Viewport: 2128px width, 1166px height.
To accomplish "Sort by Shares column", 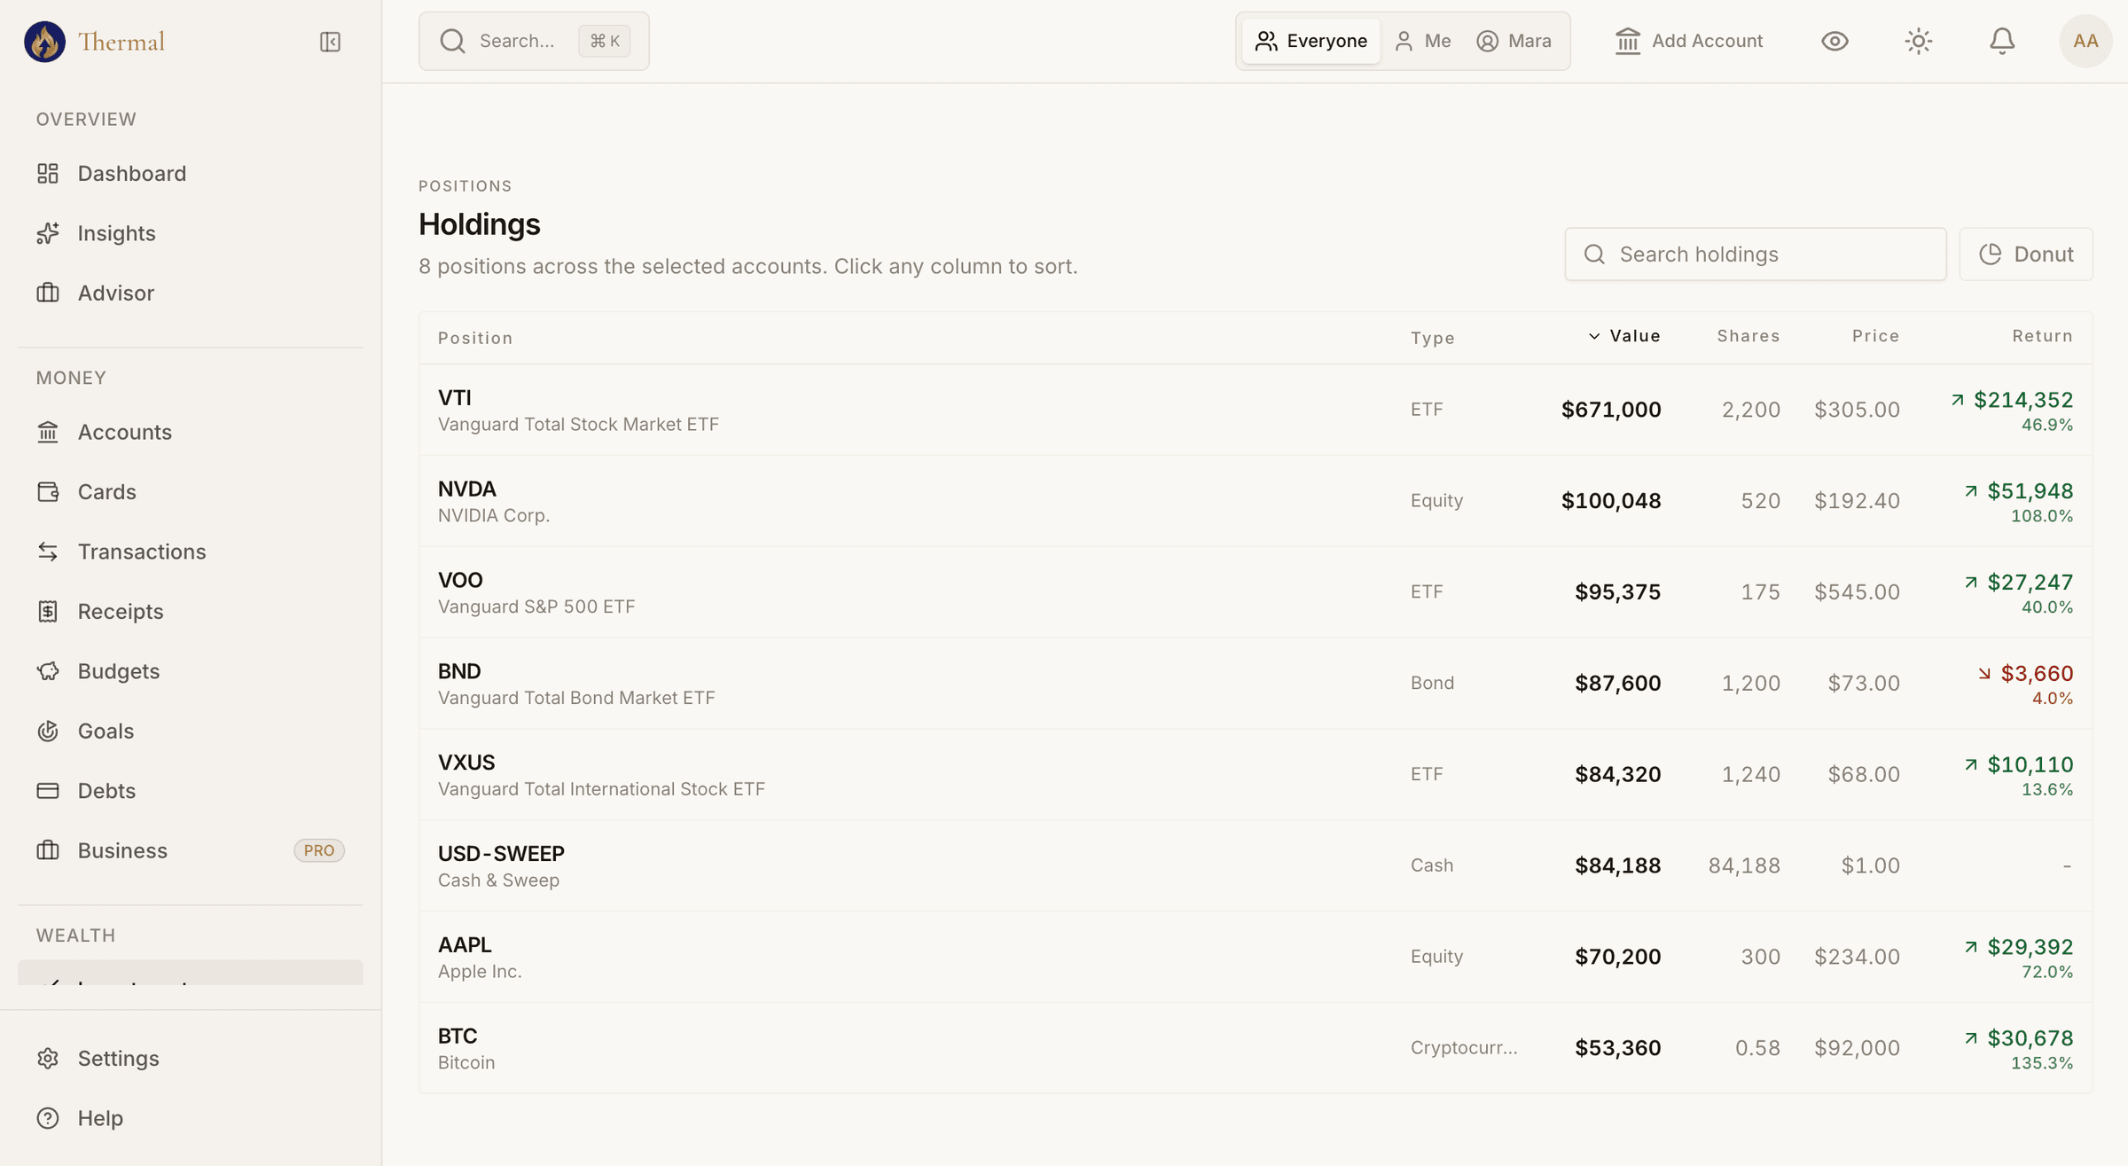I will click(1749, 336).
